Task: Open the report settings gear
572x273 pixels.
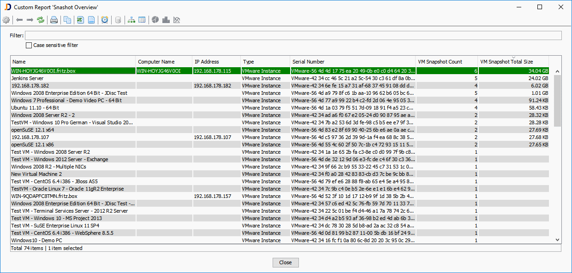Action: tap(6, 19)
